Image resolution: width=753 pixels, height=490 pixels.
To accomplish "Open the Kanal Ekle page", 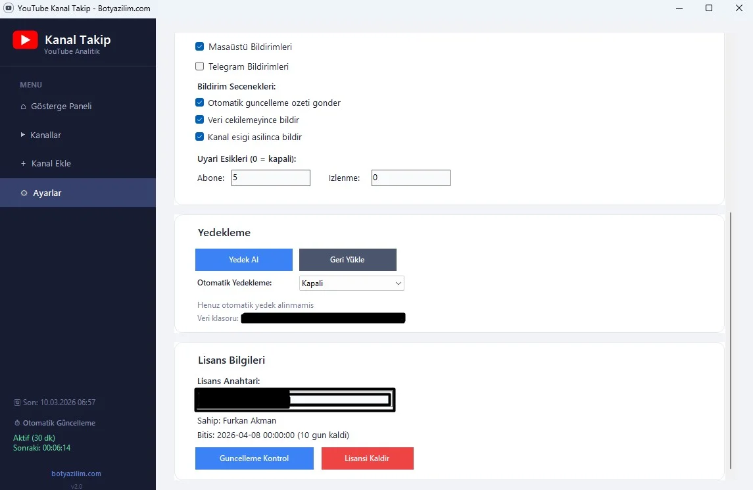I will click(x=78, y=164).
